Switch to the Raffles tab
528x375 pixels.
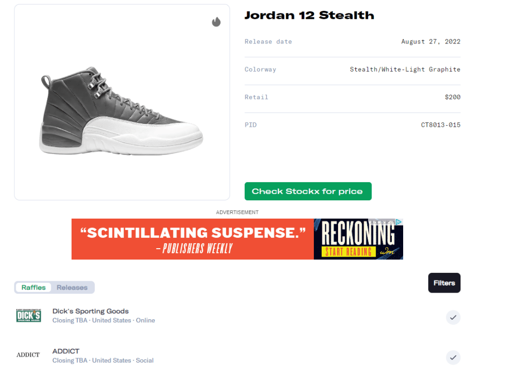tap(34, 287)
